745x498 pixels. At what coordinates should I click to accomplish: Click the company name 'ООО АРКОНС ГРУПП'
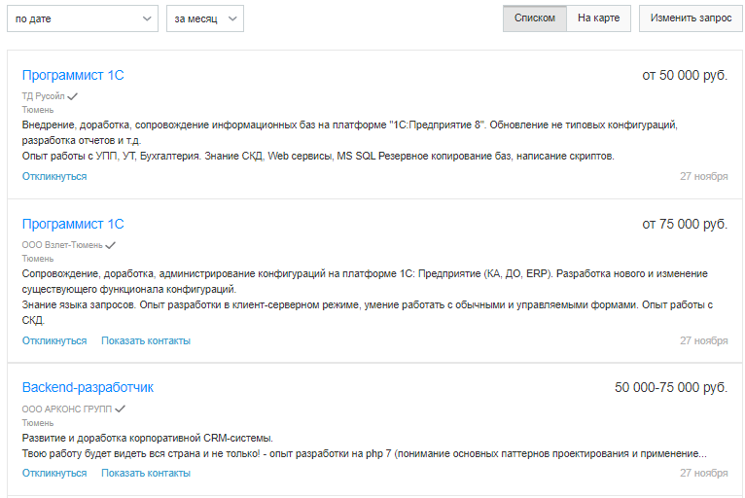click(66, 409)
